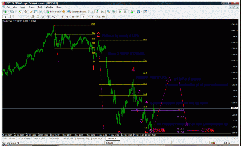Open the View menu
The image size is (241, 146).
[15, 7]
